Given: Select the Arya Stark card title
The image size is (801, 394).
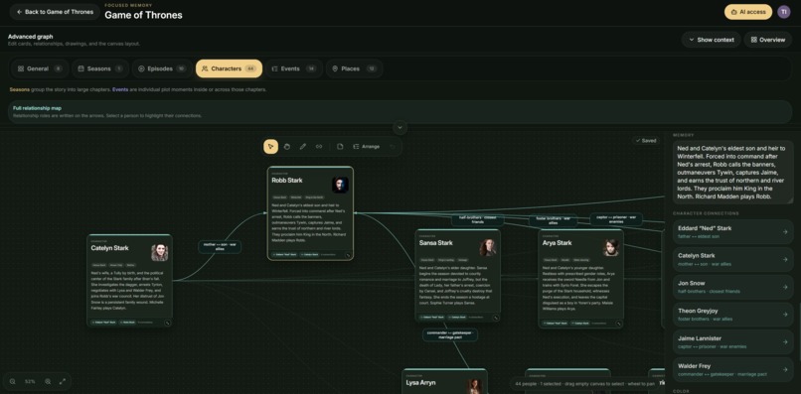Looking at the screenshot, I should (x=557, y=243).
